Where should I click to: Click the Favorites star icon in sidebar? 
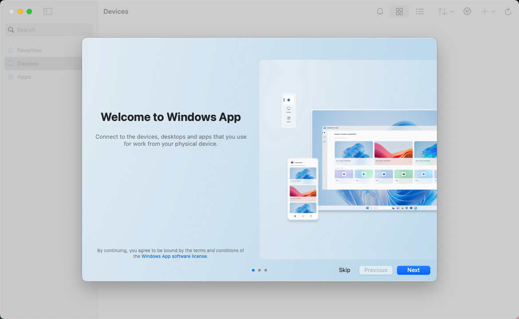11,50
